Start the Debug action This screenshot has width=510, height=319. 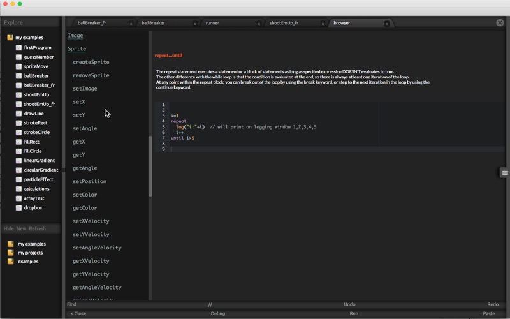click(x=218, y=313)
